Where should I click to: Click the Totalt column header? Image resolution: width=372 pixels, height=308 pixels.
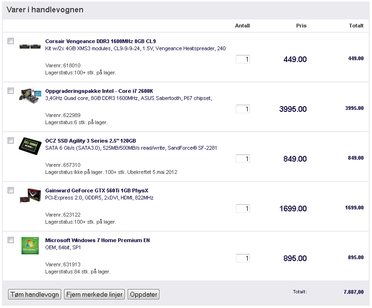356,26
